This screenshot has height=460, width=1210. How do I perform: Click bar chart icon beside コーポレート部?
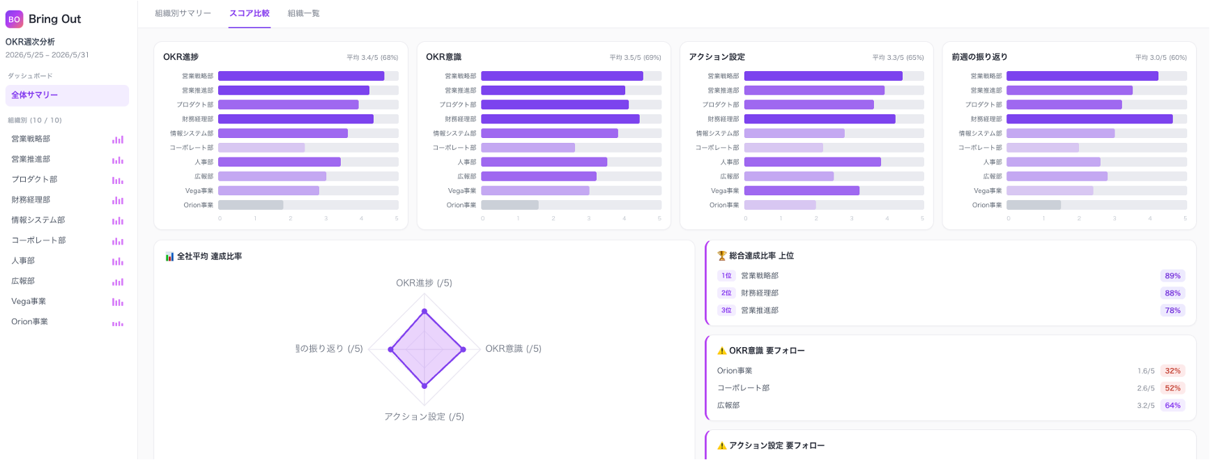click(118, 240)
